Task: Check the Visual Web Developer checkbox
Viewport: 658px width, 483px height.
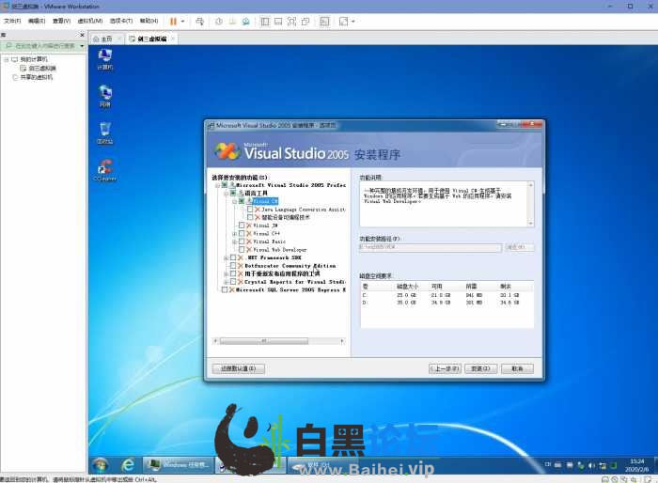Action: click(242, 250)
